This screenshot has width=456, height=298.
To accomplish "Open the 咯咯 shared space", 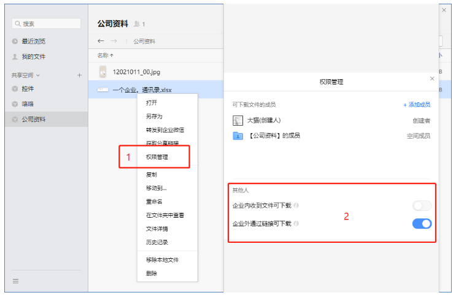I will click(28, 104).
